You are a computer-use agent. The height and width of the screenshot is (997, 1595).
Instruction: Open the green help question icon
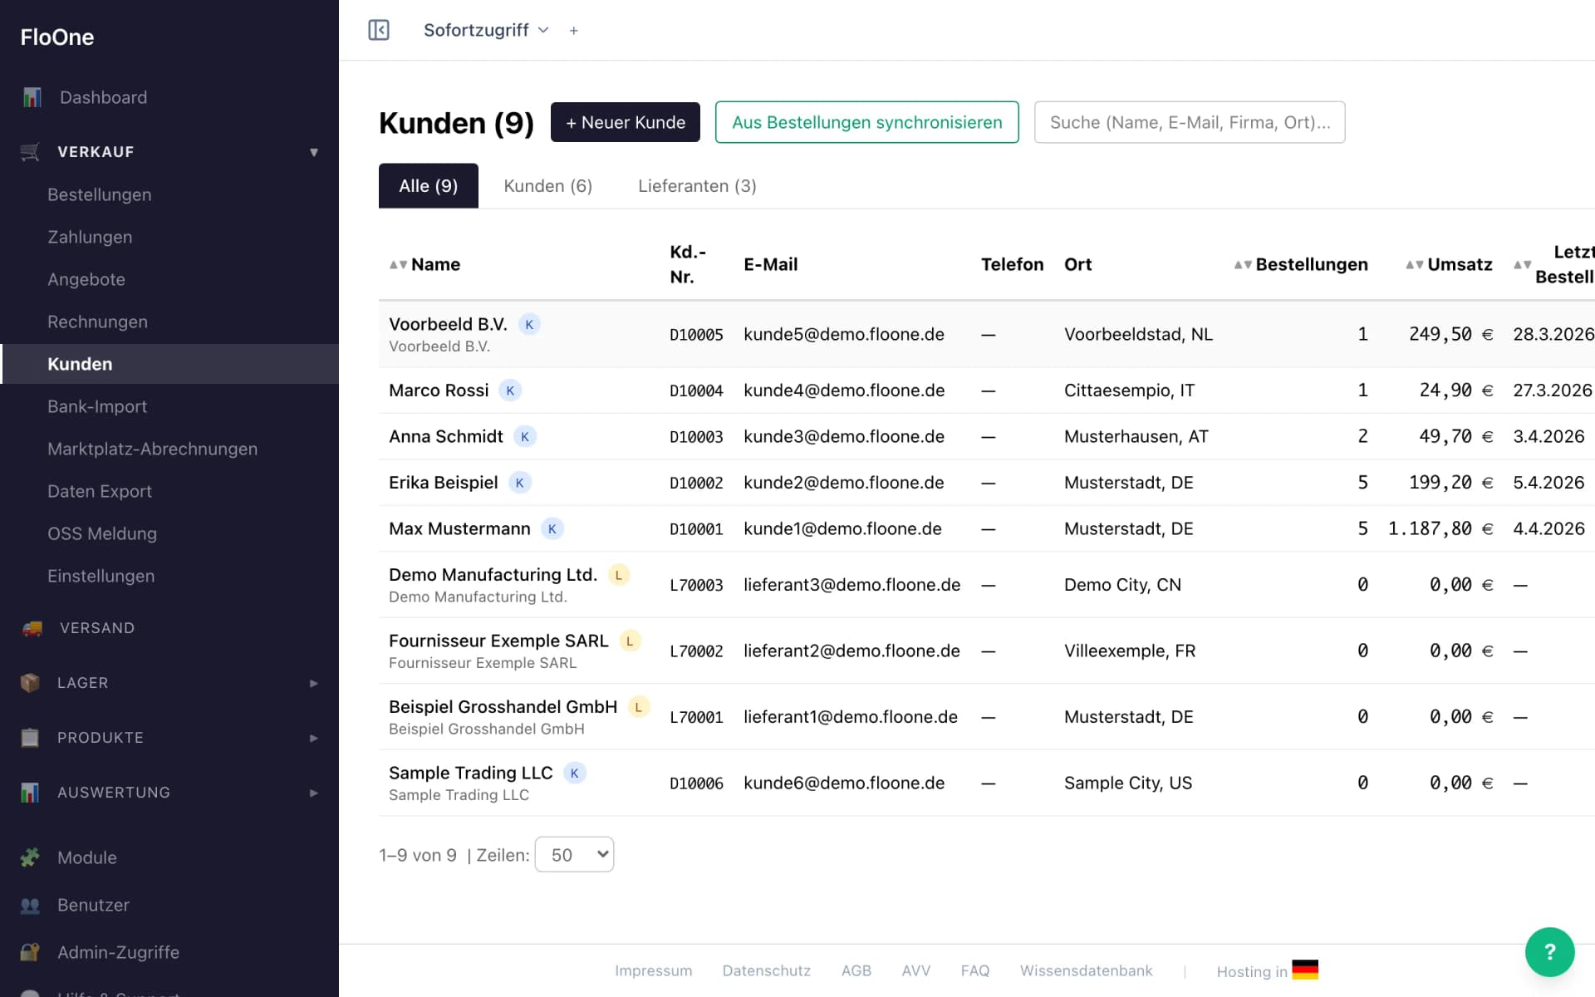tap(1549, 952)
